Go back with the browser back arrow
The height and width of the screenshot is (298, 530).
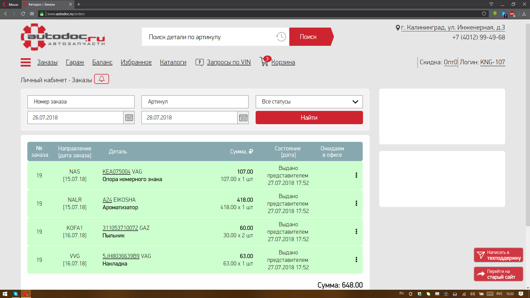tap(6, 14)
